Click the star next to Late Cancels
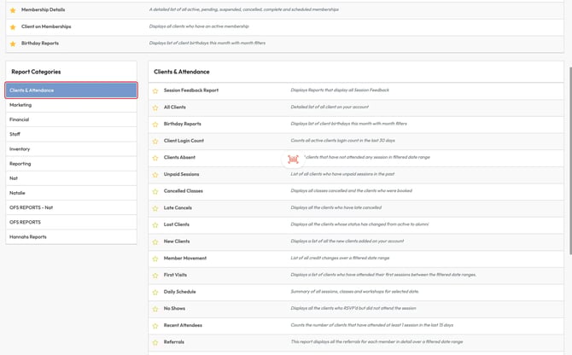Screen dimensions: 572x355 point(155,207)
